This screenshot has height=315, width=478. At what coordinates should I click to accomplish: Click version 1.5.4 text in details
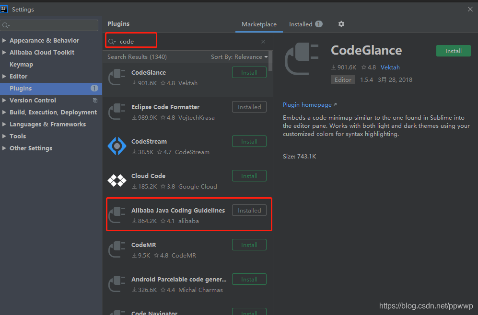(x=366, y=80)
